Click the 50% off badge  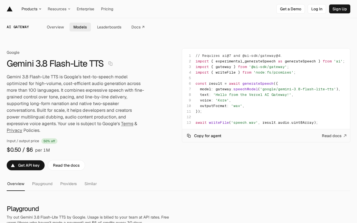(49, 141)
